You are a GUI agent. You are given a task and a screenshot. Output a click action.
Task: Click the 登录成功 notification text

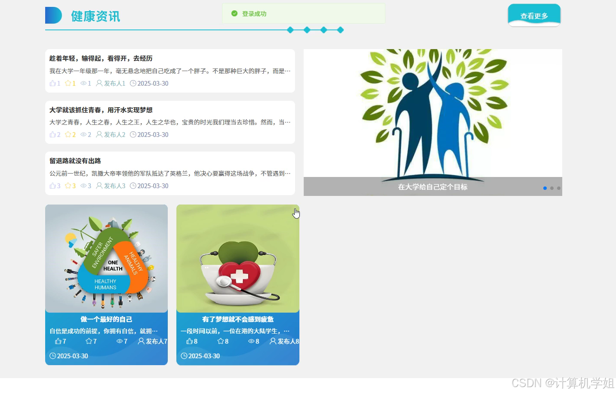pyautogui.click(x=254, y=14)
